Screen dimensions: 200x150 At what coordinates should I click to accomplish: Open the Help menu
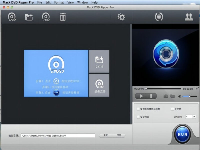94,2
